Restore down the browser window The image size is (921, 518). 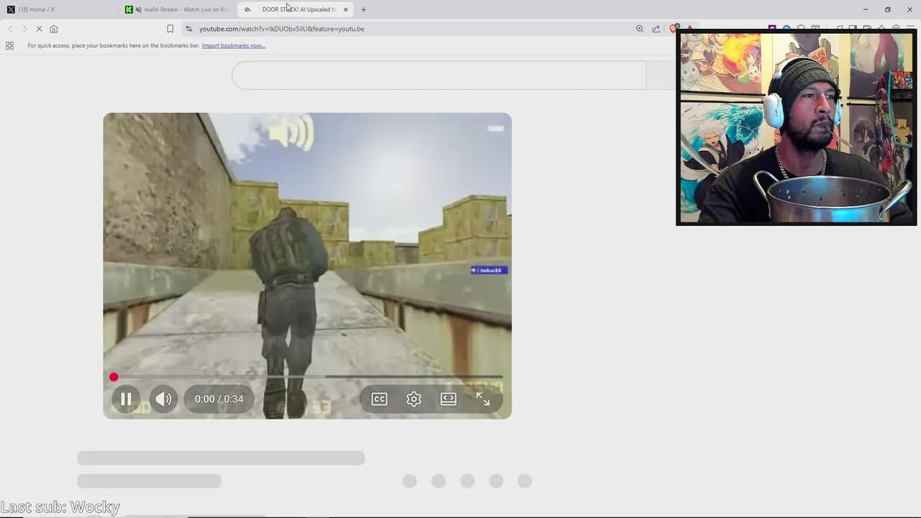point(887,9)
